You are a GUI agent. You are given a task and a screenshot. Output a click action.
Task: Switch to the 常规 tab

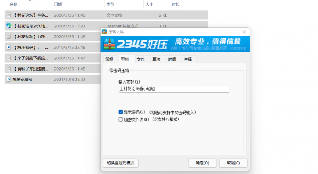pyautogui.click(x=109, y=59)
